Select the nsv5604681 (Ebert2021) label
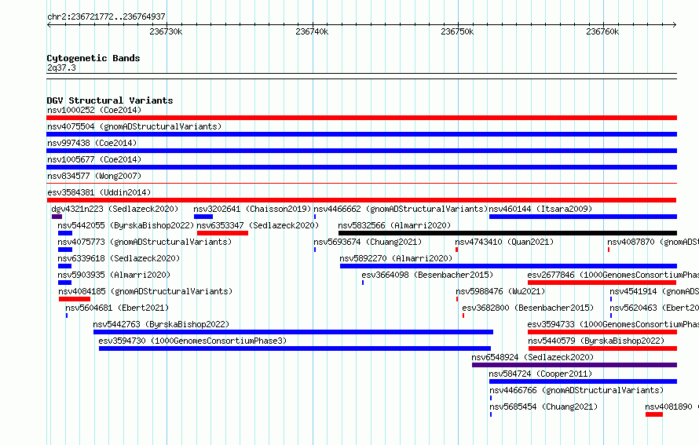Viewport: 699px width, 445px height. coord(117,308)
